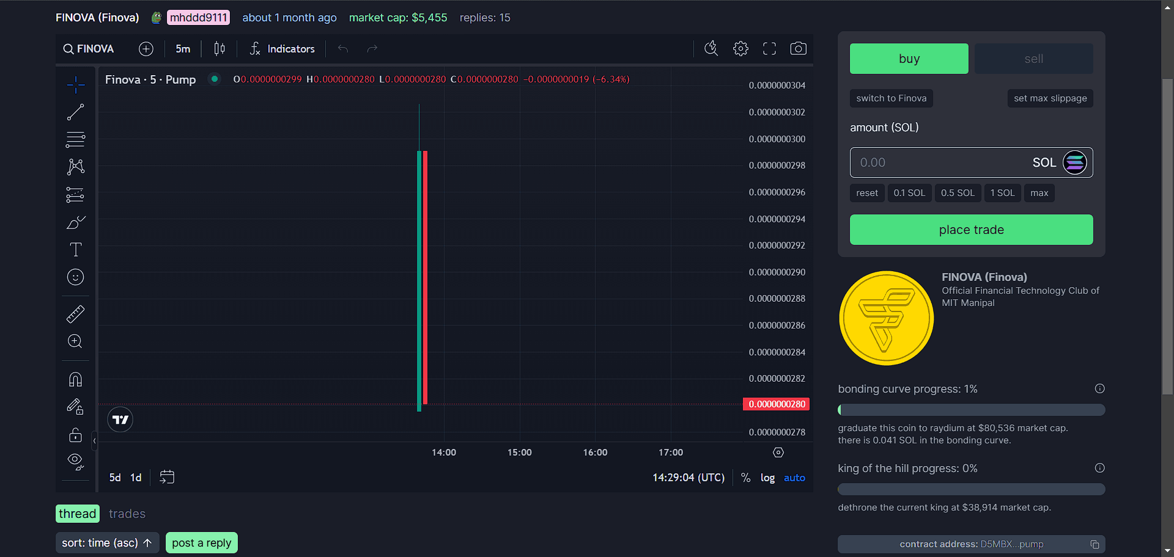
Task: Toggle the green status dot beside Pump
Action: pyautogui.click(x=215, y=79)
